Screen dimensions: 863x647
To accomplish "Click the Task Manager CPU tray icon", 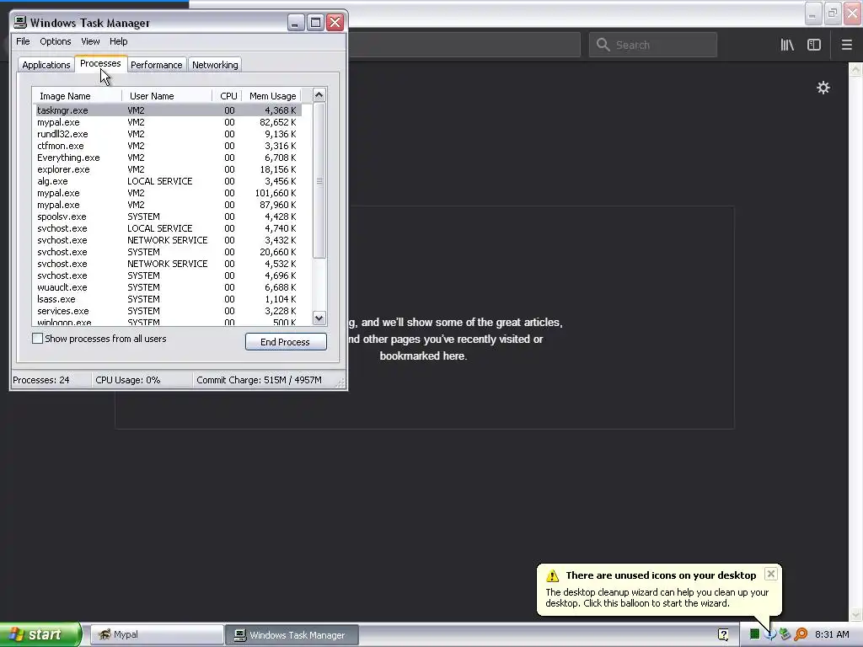I will point(754,634).
